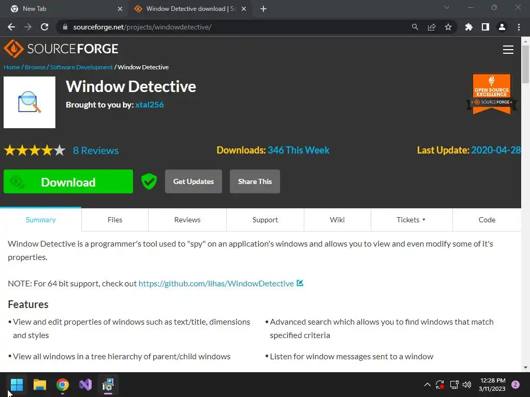Open Visual Studio from taskbar
530x397 pixels.
85,385
